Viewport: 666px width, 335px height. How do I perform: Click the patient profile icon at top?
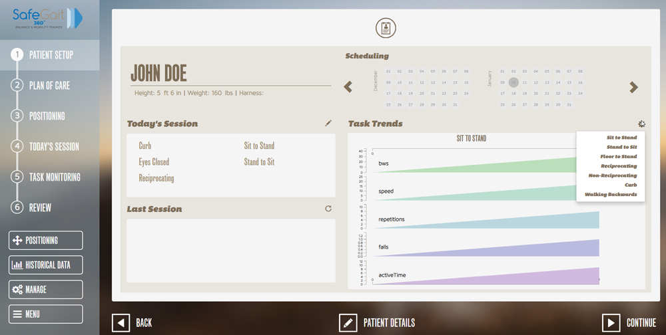pyautogui.click(x=386, y=28)
